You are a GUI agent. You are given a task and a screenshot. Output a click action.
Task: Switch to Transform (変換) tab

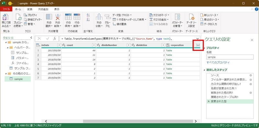tap(30, 9)
